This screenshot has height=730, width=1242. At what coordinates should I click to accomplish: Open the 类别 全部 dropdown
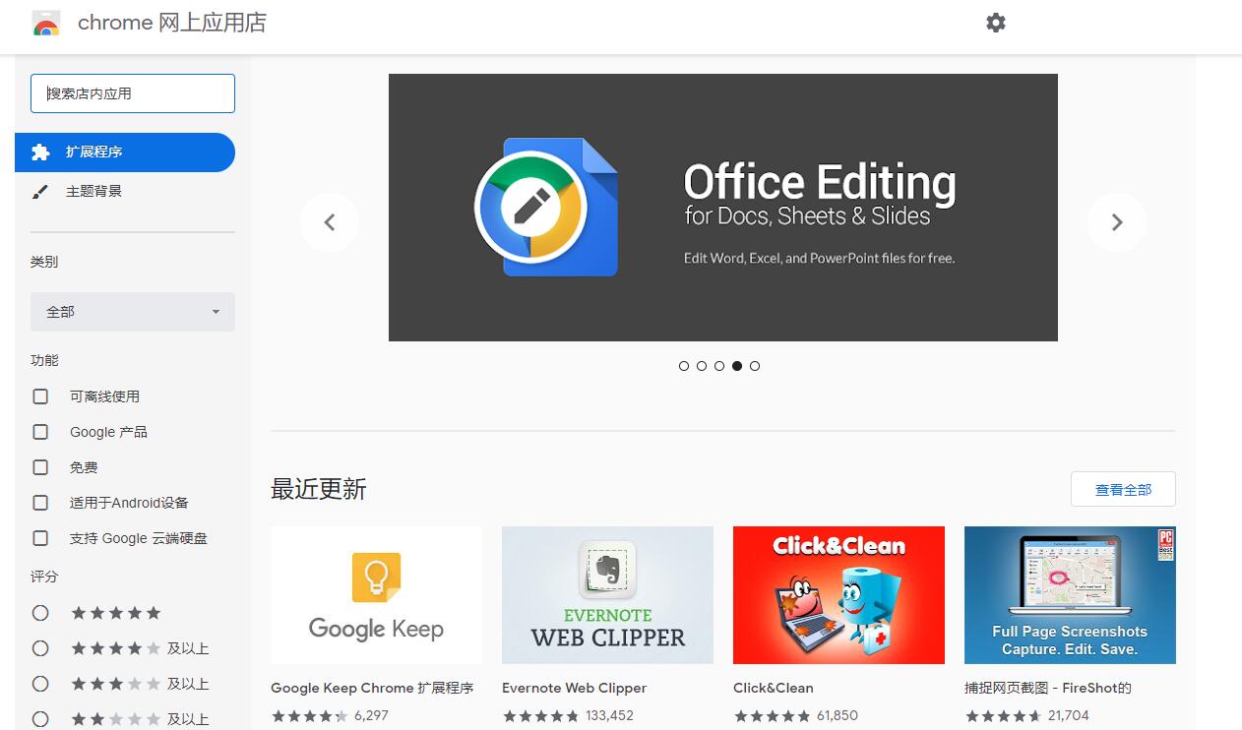133,312
